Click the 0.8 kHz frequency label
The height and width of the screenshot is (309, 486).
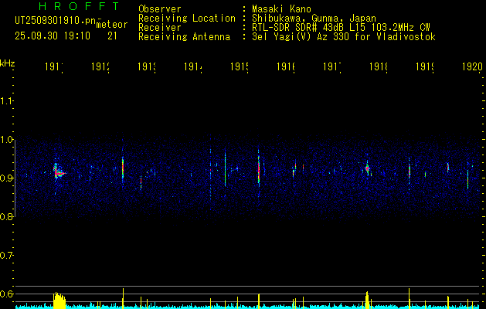[6, 217]
